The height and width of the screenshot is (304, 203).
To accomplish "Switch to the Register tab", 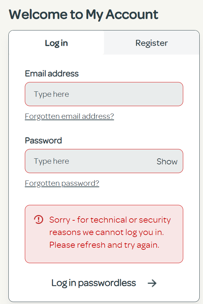I will (151, 43).
